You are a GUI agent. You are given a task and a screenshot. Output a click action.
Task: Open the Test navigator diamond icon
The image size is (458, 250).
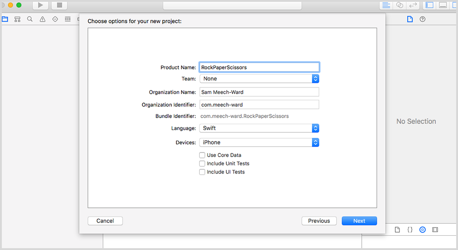coord(55,19)
